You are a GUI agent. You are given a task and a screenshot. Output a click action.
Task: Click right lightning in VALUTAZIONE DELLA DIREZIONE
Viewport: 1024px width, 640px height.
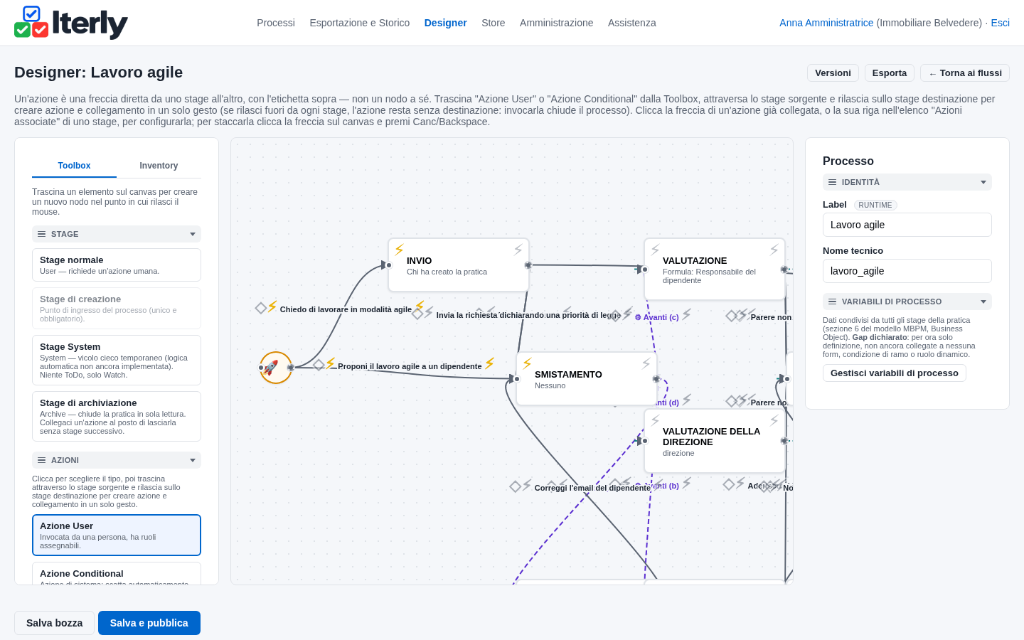click(774, 420)
